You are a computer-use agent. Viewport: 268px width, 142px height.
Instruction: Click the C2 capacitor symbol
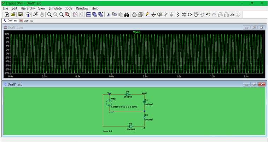144,117
